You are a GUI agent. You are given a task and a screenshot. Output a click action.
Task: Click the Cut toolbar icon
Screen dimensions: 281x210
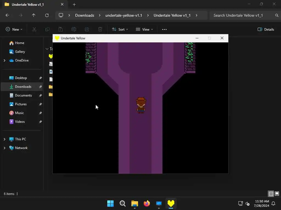coord(34,29)
